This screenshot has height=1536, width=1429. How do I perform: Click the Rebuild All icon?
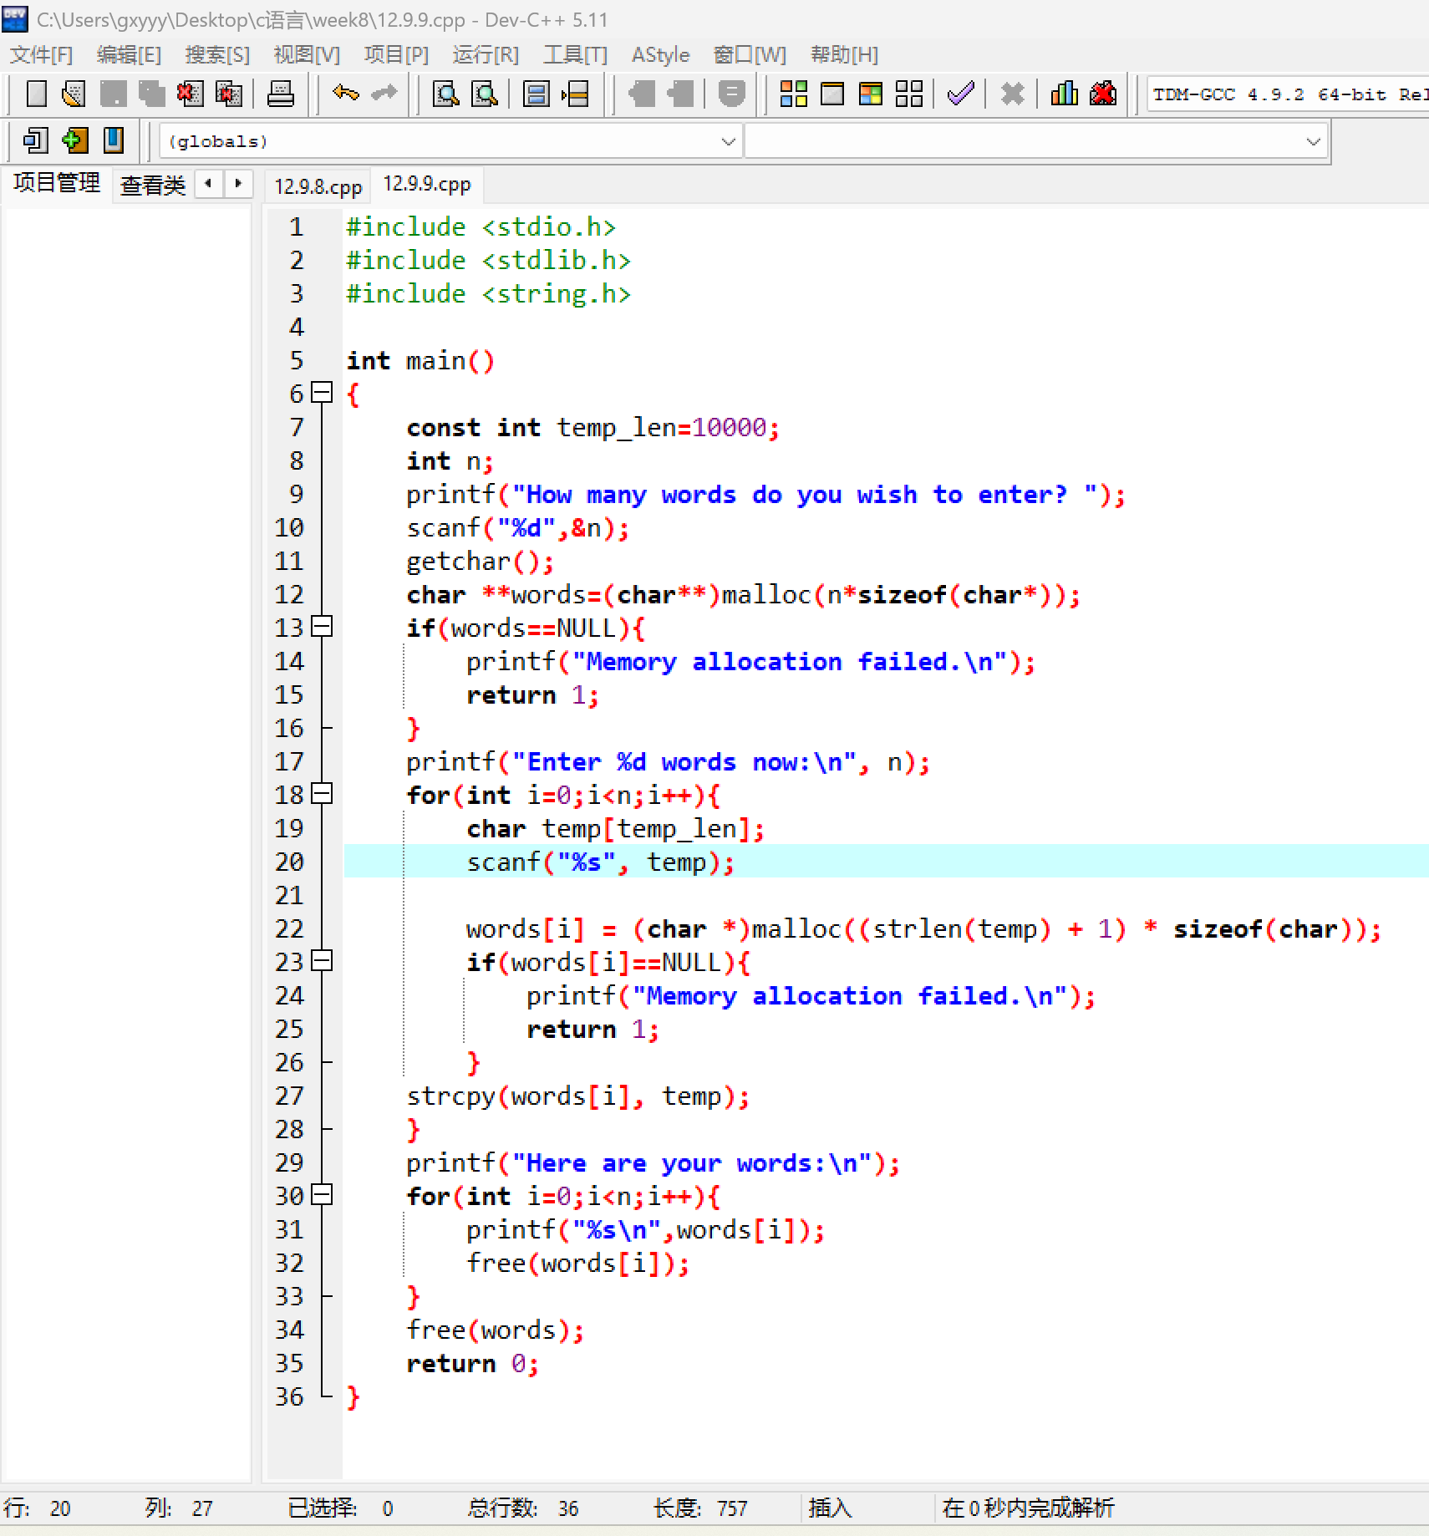[x=909, y=94]
